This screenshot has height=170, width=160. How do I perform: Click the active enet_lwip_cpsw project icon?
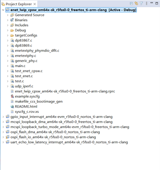[7, 10]
